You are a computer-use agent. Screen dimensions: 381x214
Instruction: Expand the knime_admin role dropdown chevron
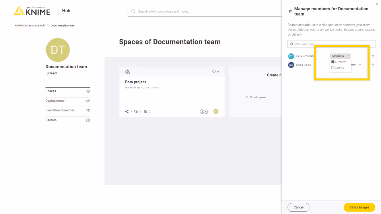360,65
